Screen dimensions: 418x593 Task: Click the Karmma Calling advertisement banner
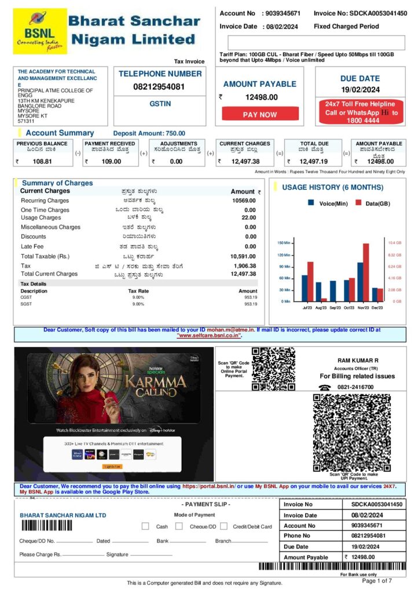[x=113, y=389]
